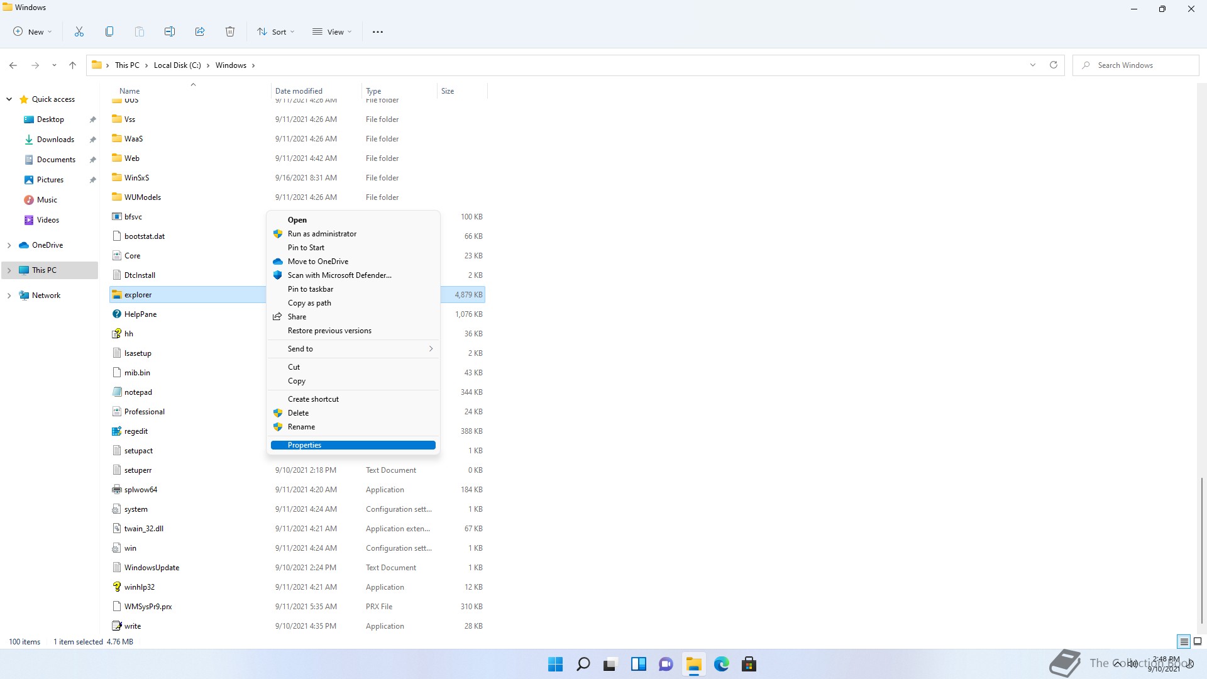
Task: Switch to details view button
Action: coord(1184,642)
